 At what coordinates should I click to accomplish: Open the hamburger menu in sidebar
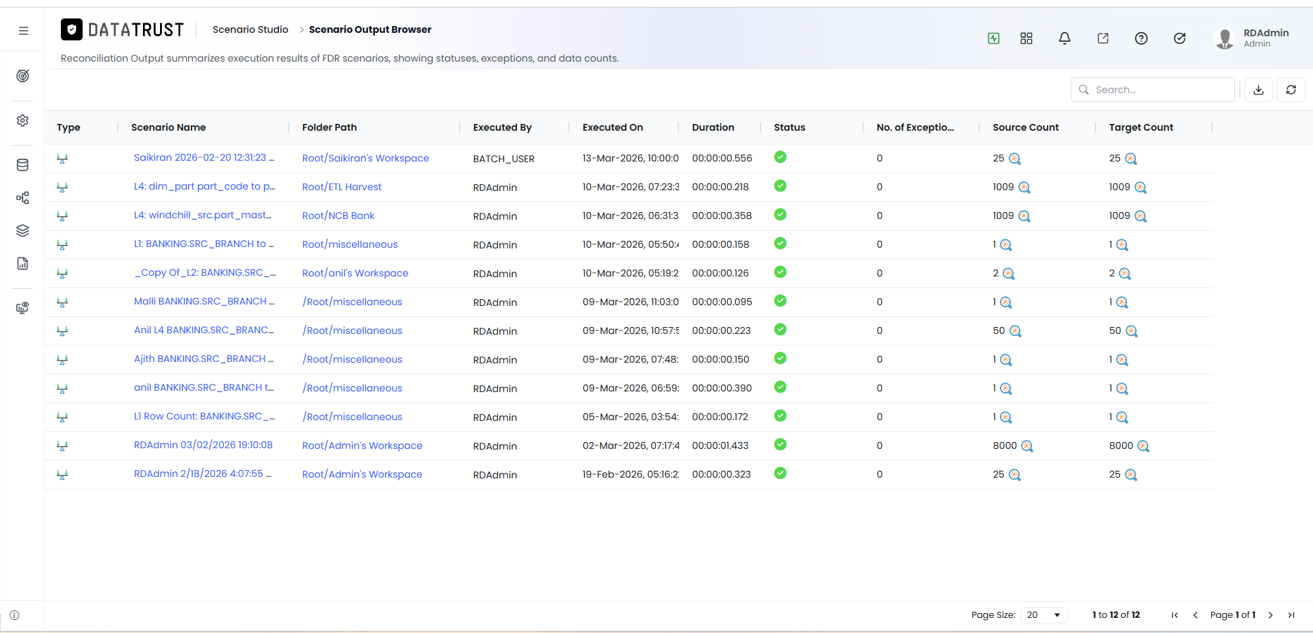point(23,31)
